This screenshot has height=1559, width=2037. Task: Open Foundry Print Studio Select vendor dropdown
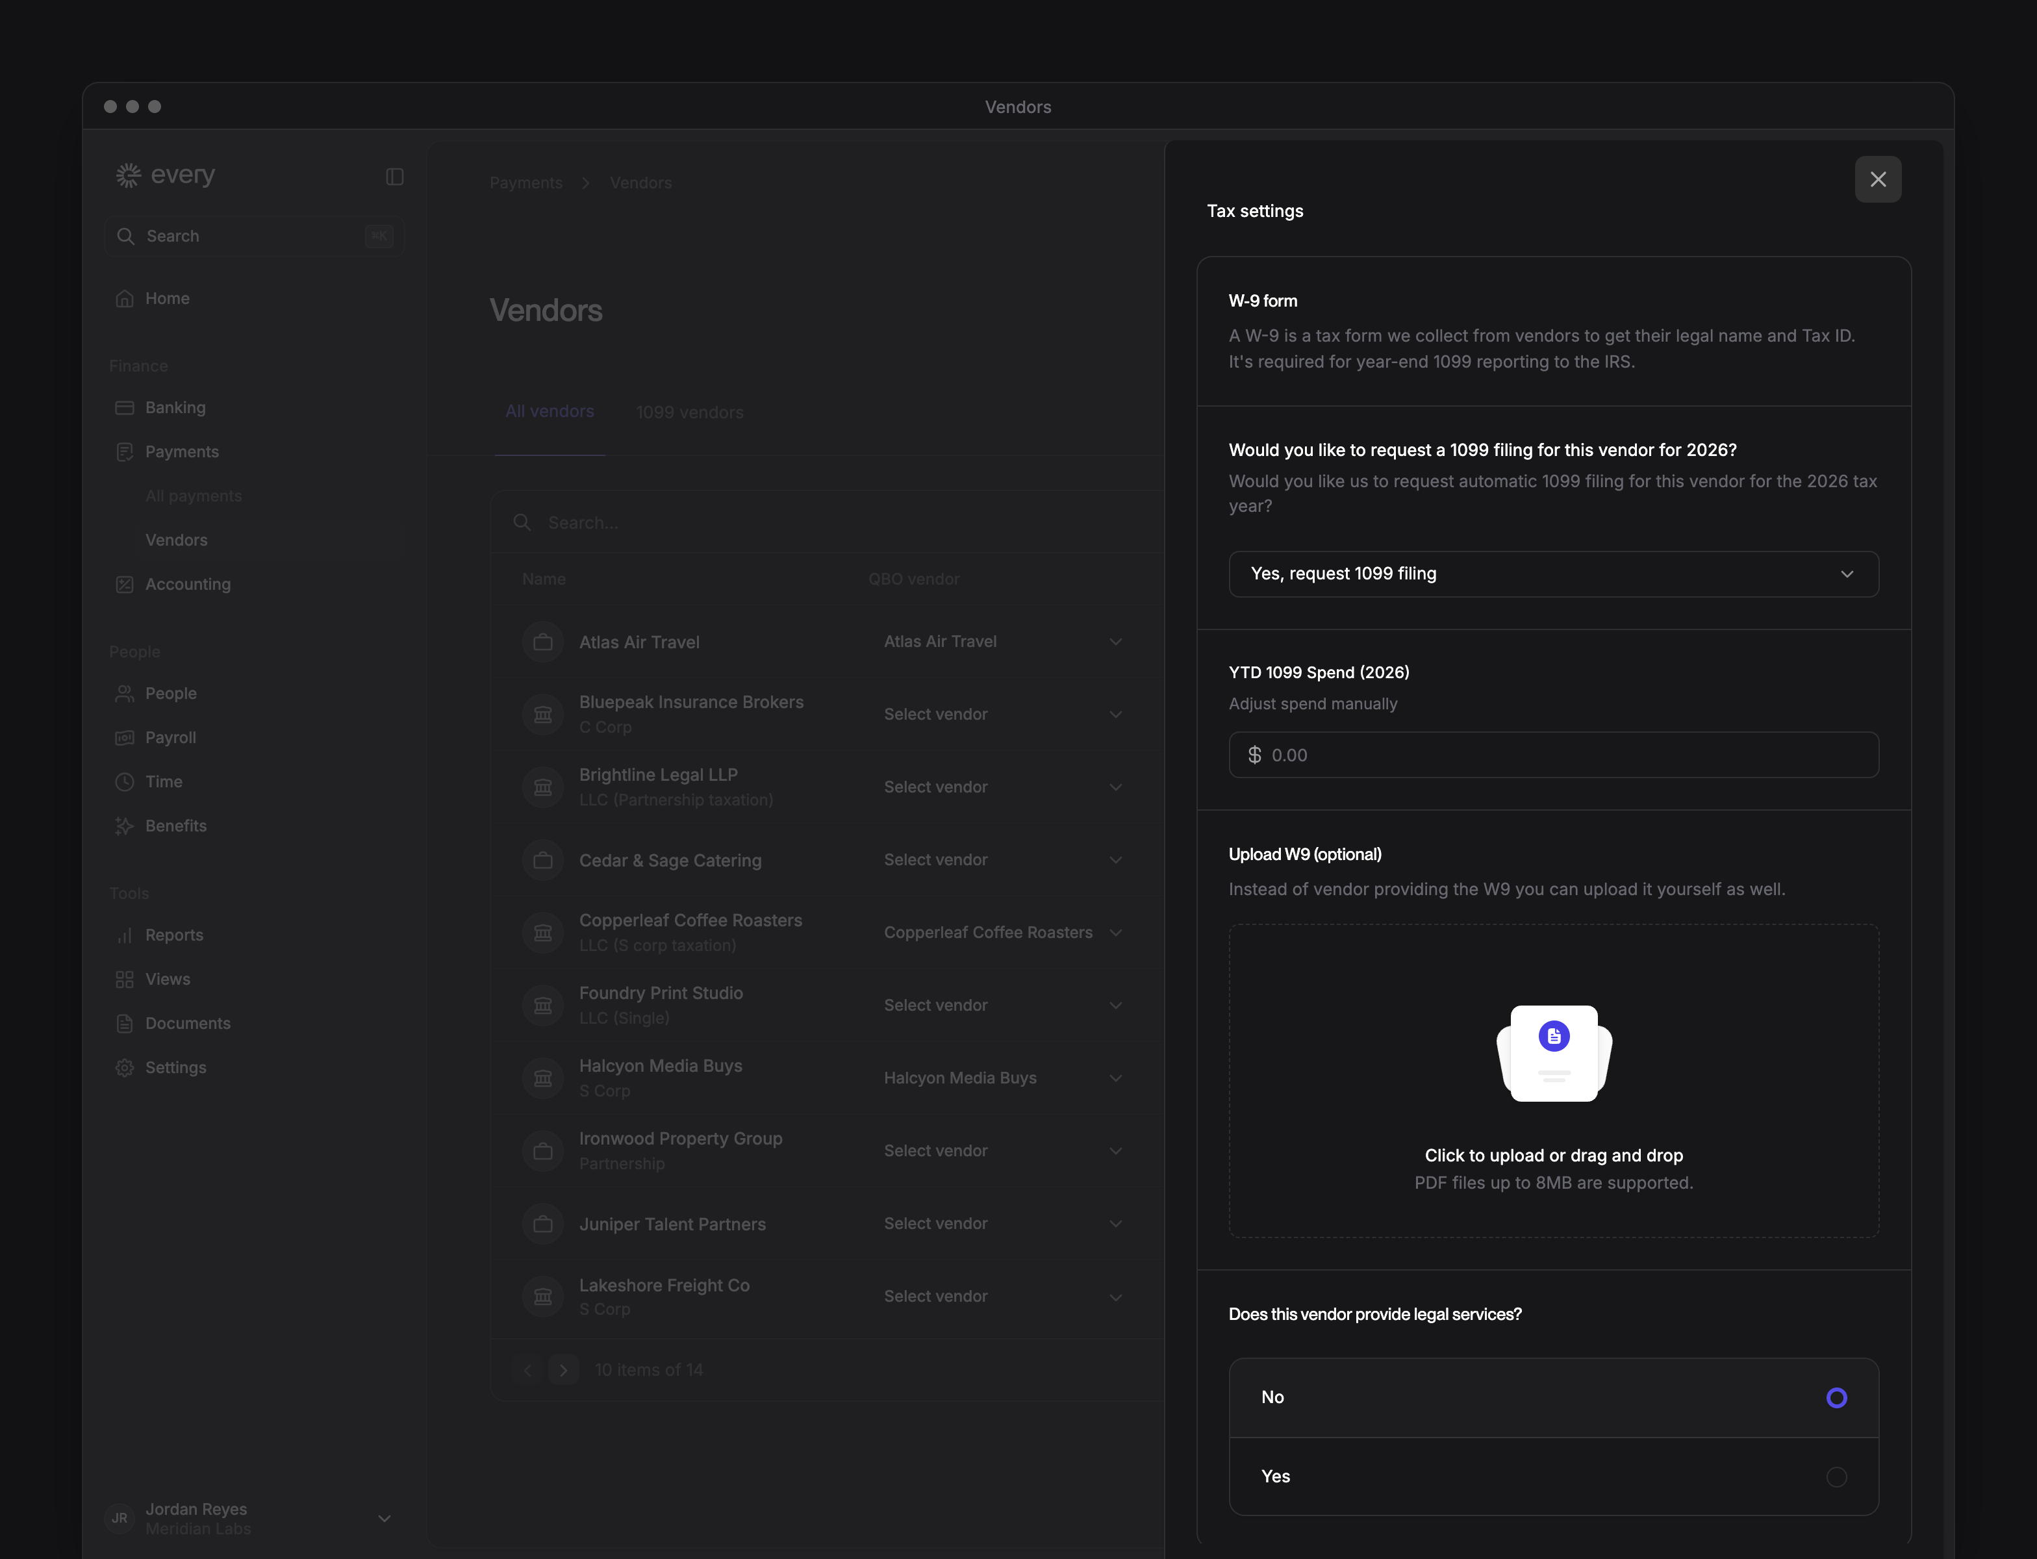click(1004, 1005)
